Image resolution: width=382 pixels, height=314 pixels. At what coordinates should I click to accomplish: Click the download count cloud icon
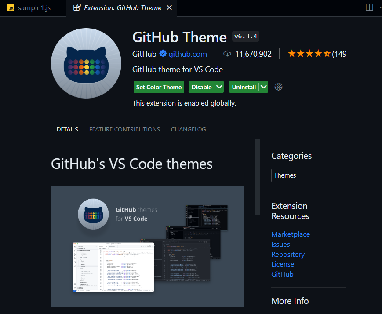pos(227,54)
